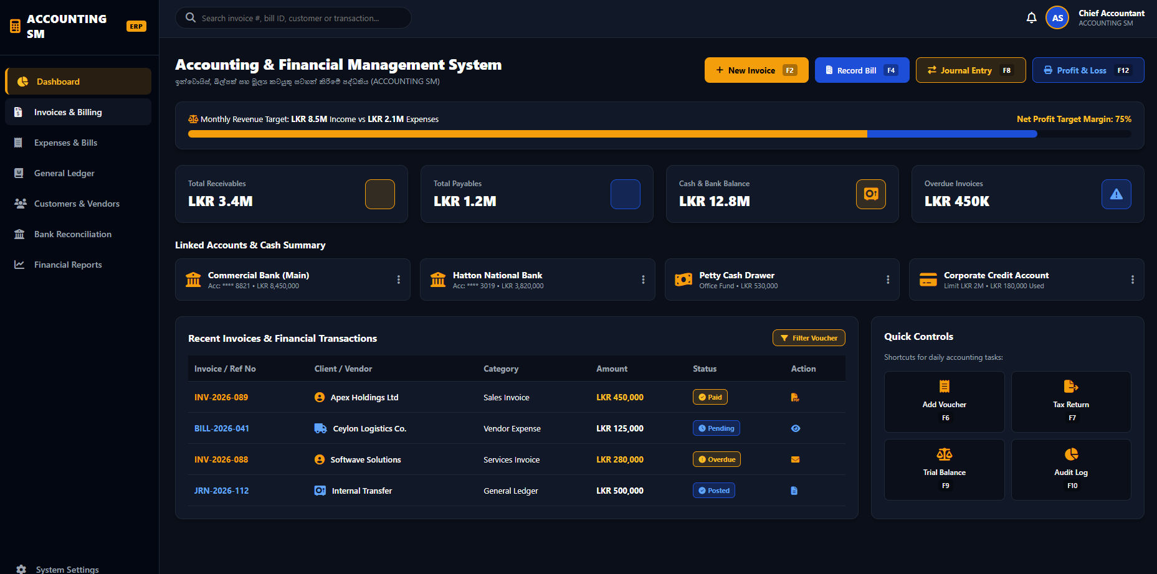Open System Settings gear
Screen dimensions: 1157x574
point(21,569)
